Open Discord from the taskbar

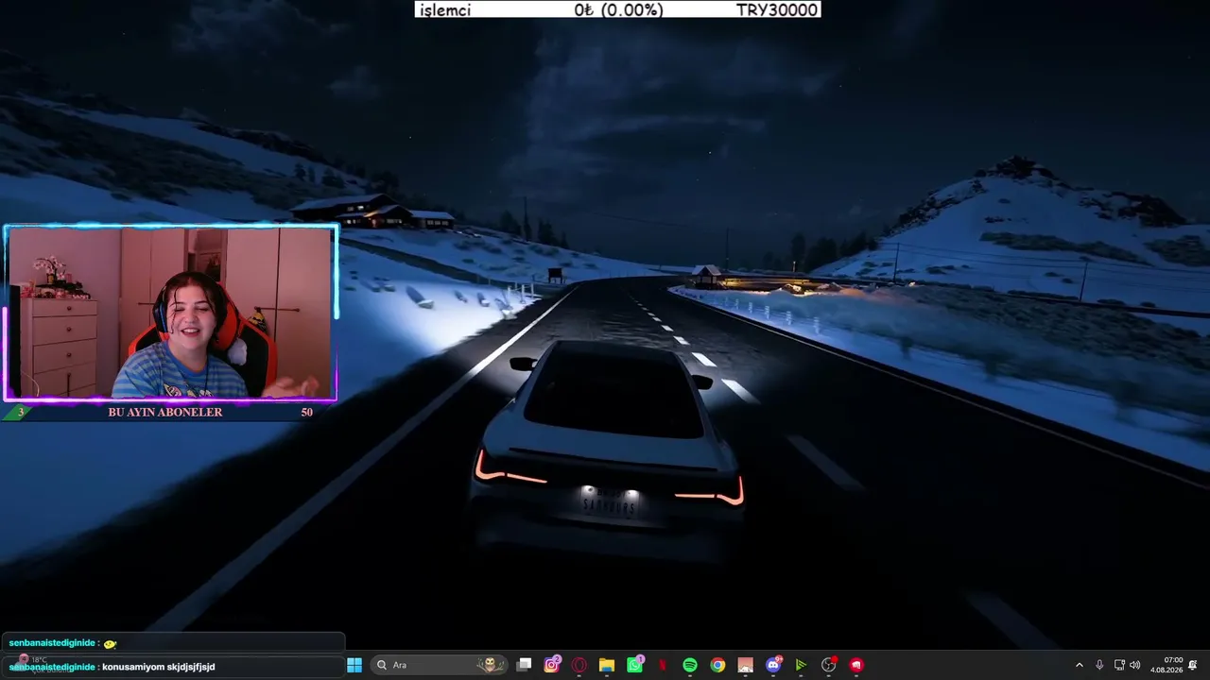[x=773, y=665]
